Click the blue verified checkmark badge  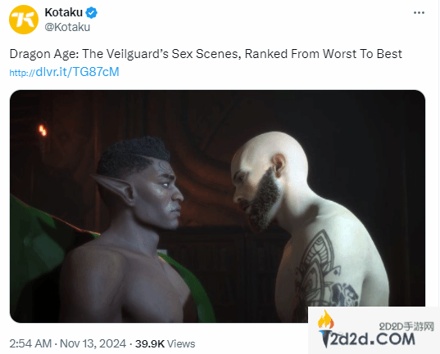(x=91, y=12)
